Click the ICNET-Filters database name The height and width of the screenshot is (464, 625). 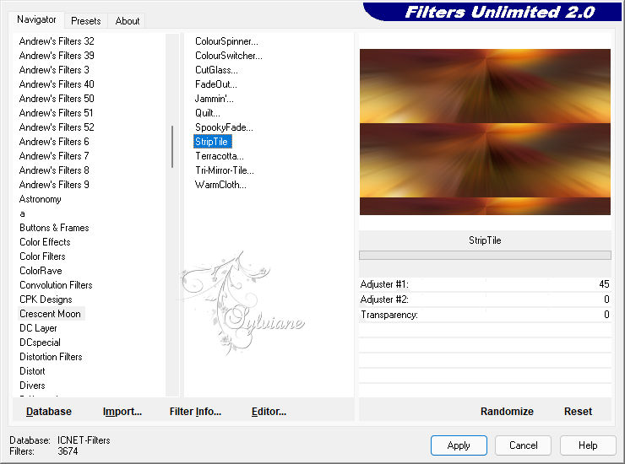point(84,440)
